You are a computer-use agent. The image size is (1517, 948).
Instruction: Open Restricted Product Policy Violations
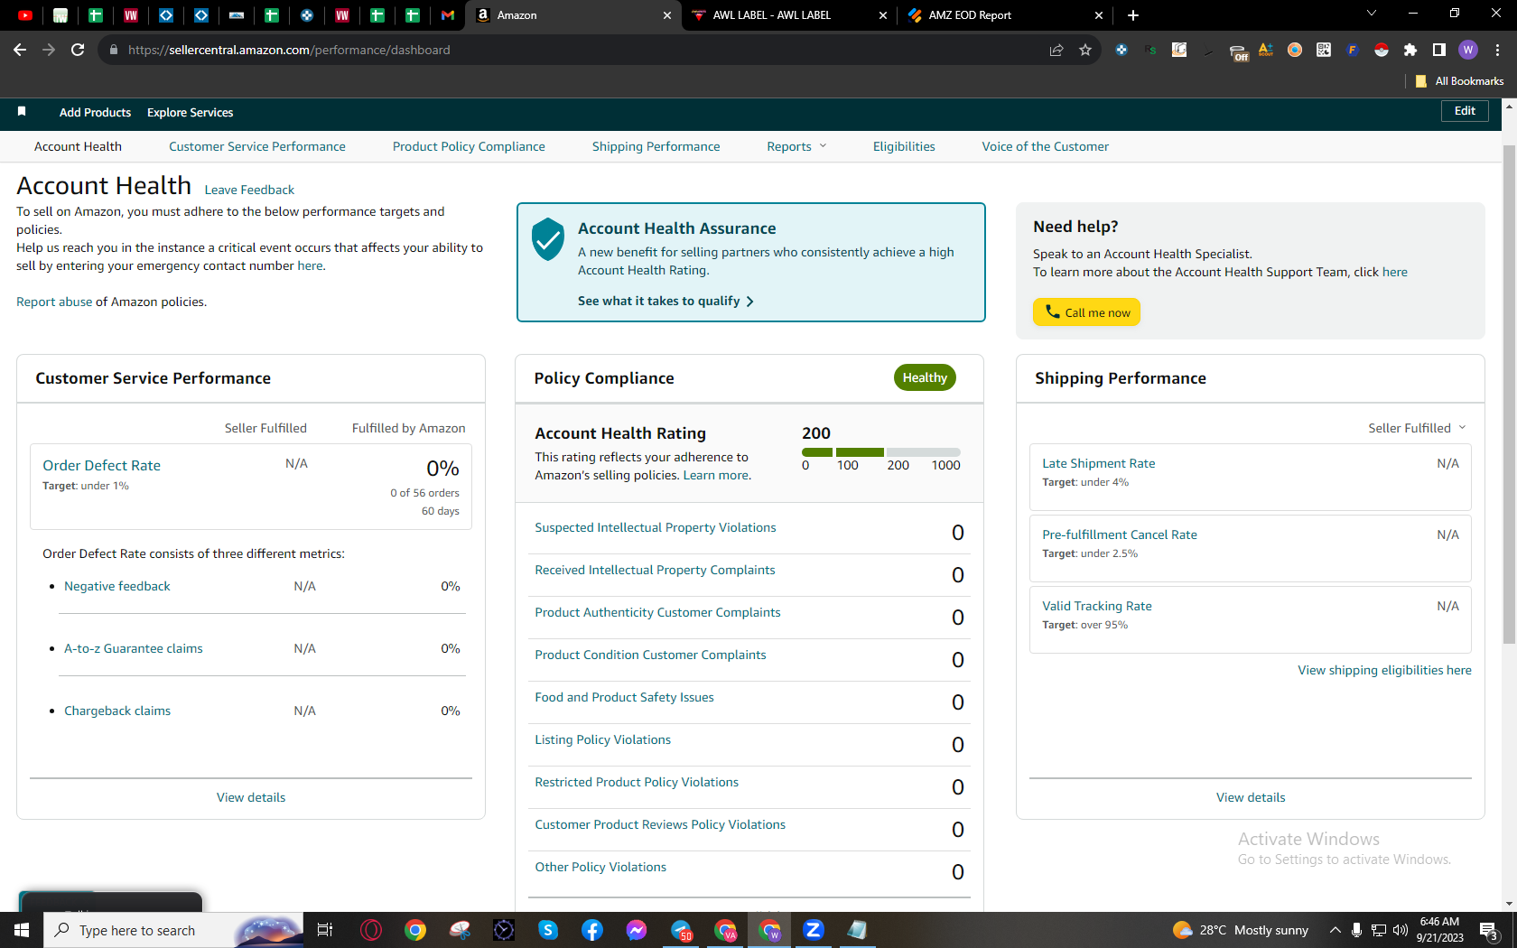(637, 782)
